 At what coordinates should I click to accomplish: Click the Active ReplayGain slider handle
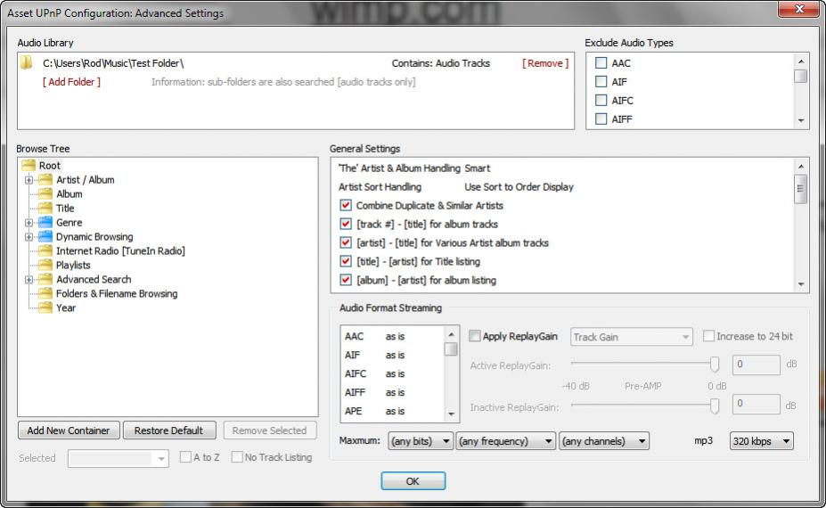[x=715, y=364]
